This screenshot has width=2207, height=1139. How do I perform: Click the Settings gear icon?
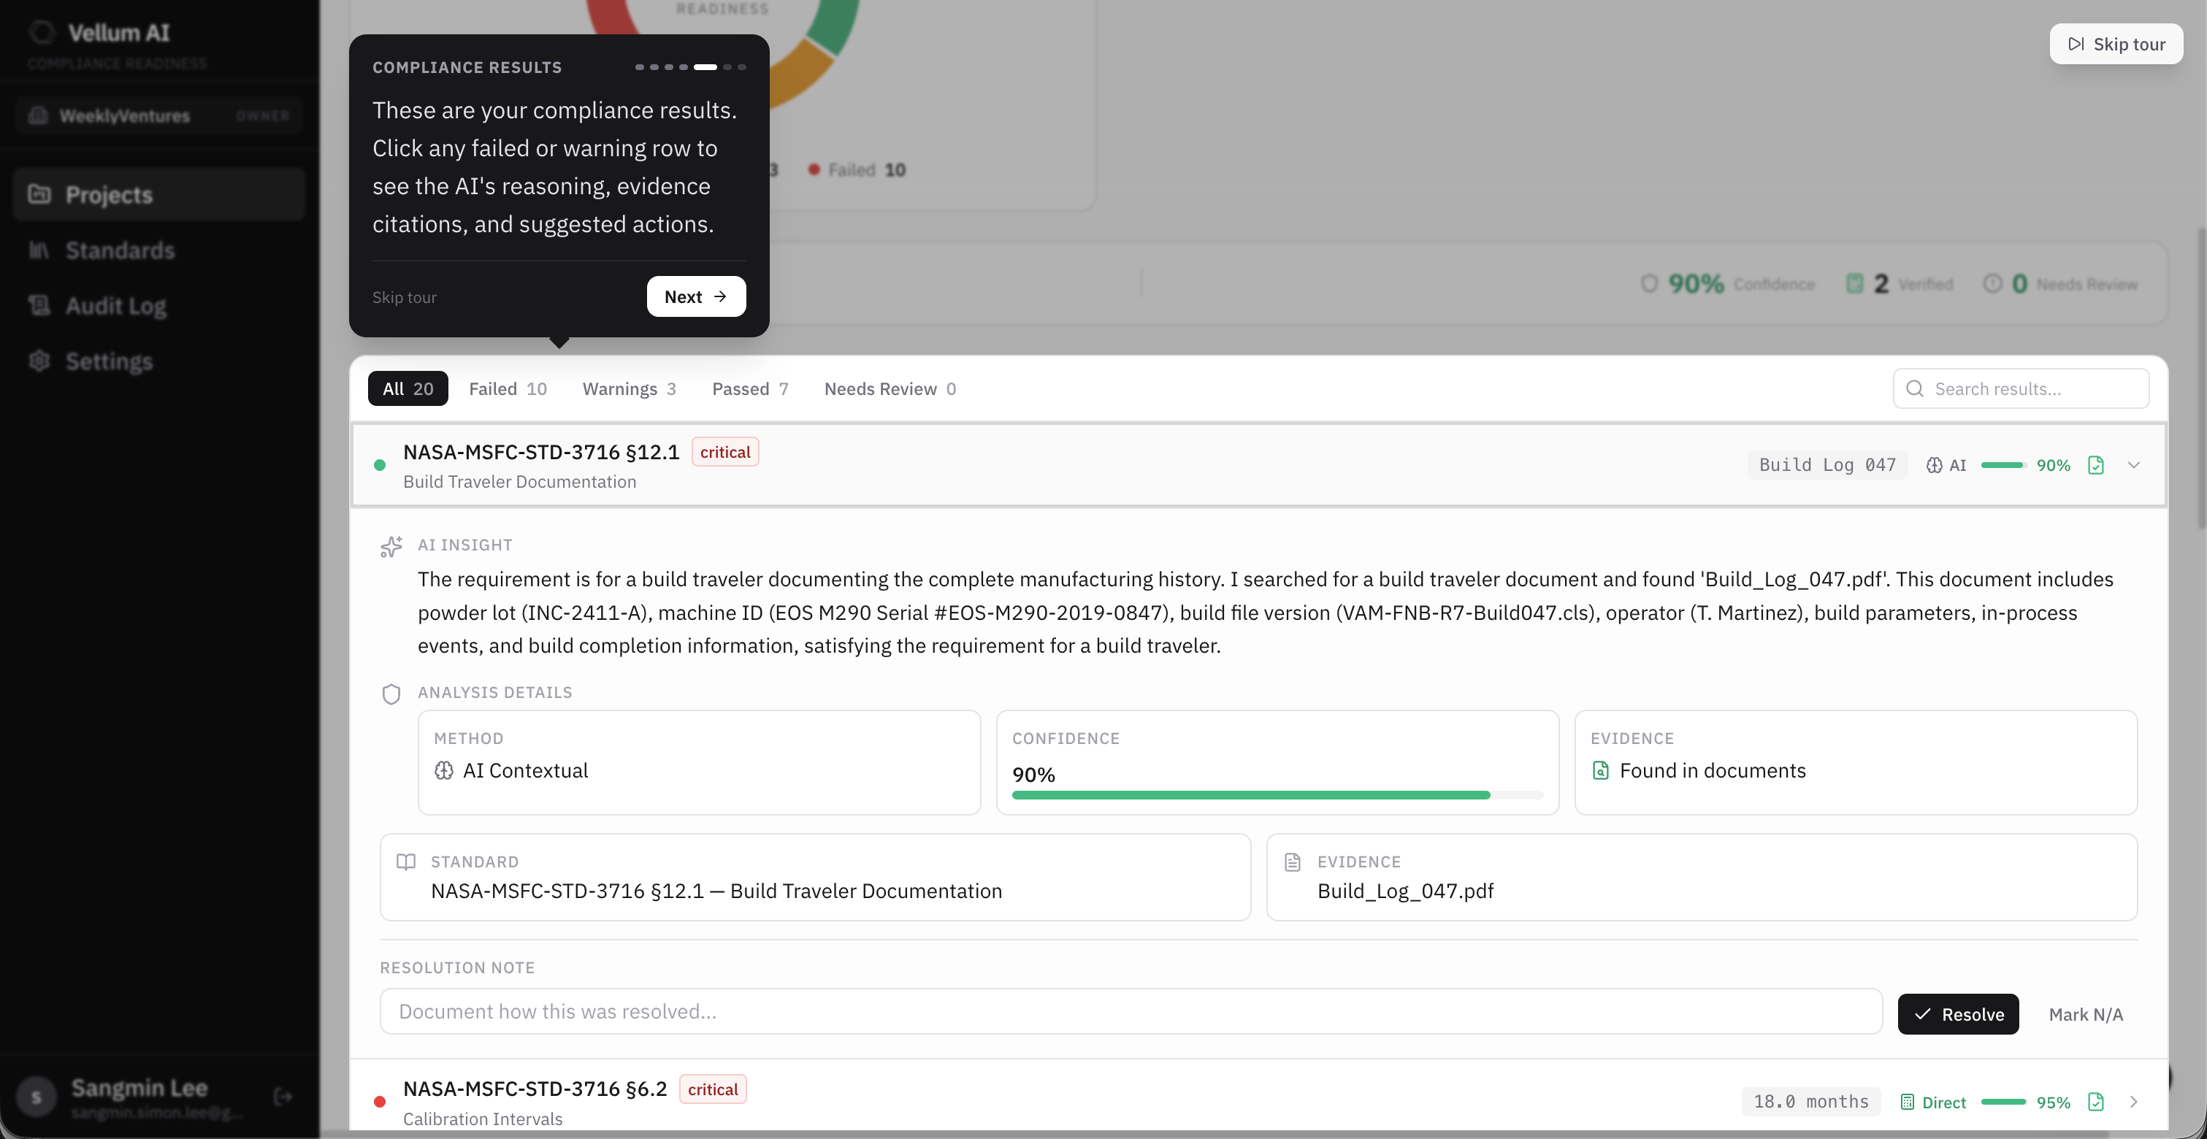(39, 361)
